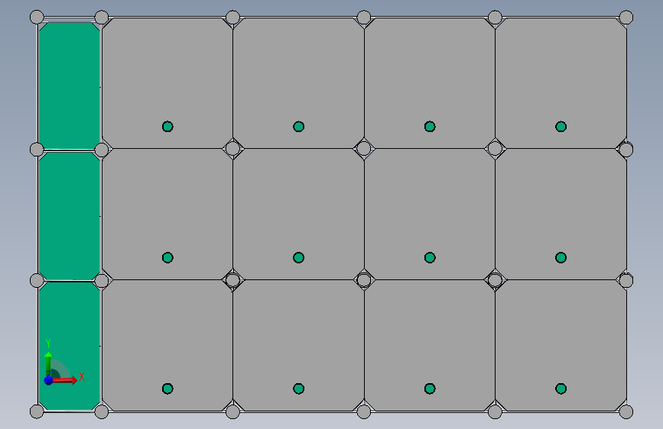Select the bottom green panel containing the triad
663x429 pixels.
[x=69, y=346]
